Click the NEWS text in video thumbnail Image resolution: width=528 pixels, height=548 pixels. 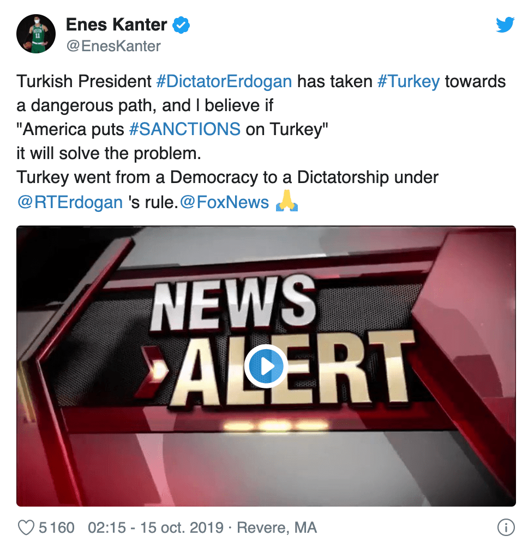coord(234,302)
